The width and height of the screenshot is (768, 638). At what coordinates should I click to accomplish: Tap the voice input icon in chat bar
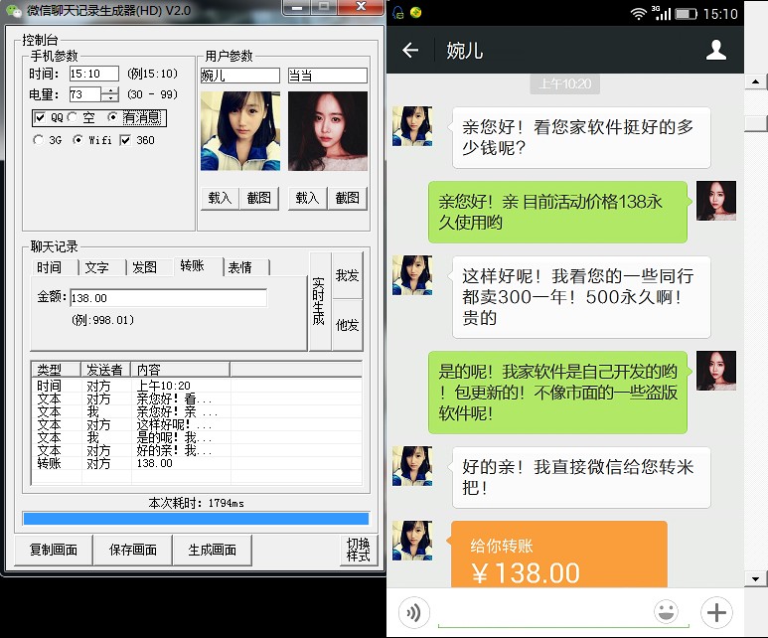[x=414, y=612]
